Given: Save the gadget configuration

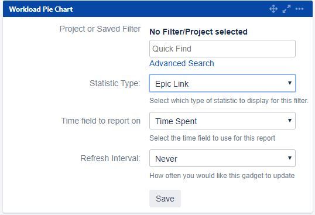Looking at the screenshot, I should 165,199.
